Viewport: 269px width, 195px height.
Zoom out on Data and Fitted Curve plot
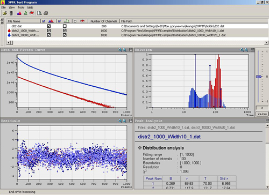pos(124,50)
